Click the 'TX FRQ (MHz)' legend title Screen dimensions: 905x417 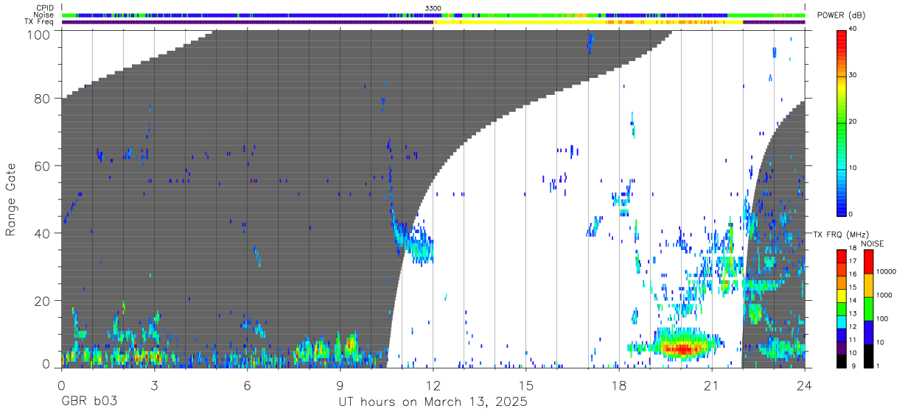click(842, 235)
